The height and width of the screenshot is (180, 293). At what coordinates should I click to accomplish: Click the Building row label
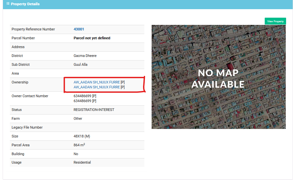18,154
